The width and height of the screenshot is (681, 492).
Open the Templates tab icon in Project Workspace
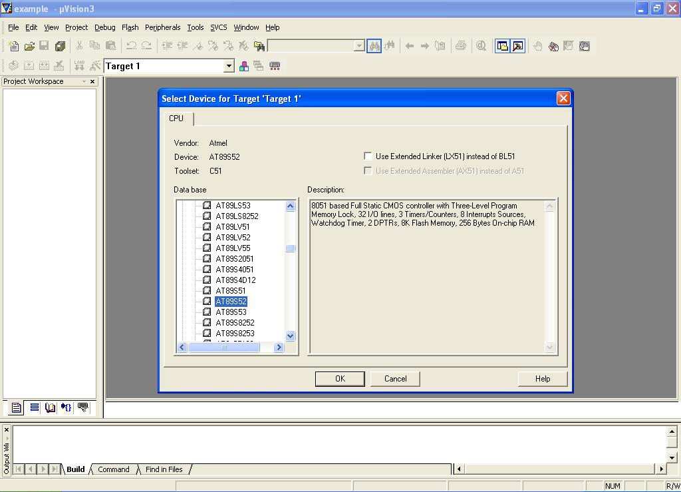(82, 407)
